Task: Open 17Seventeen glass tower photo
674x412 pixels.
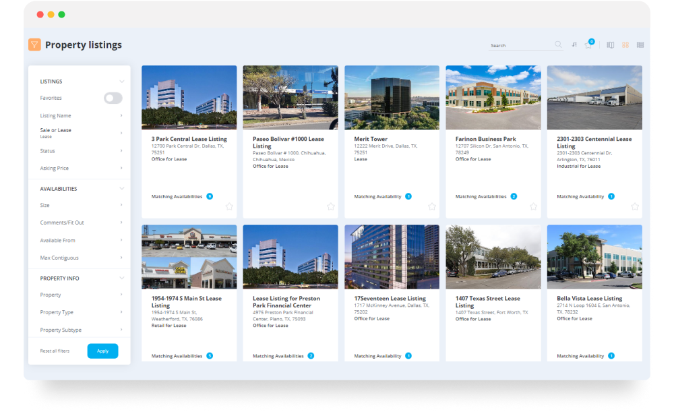Action: click(x=392, y=257)
